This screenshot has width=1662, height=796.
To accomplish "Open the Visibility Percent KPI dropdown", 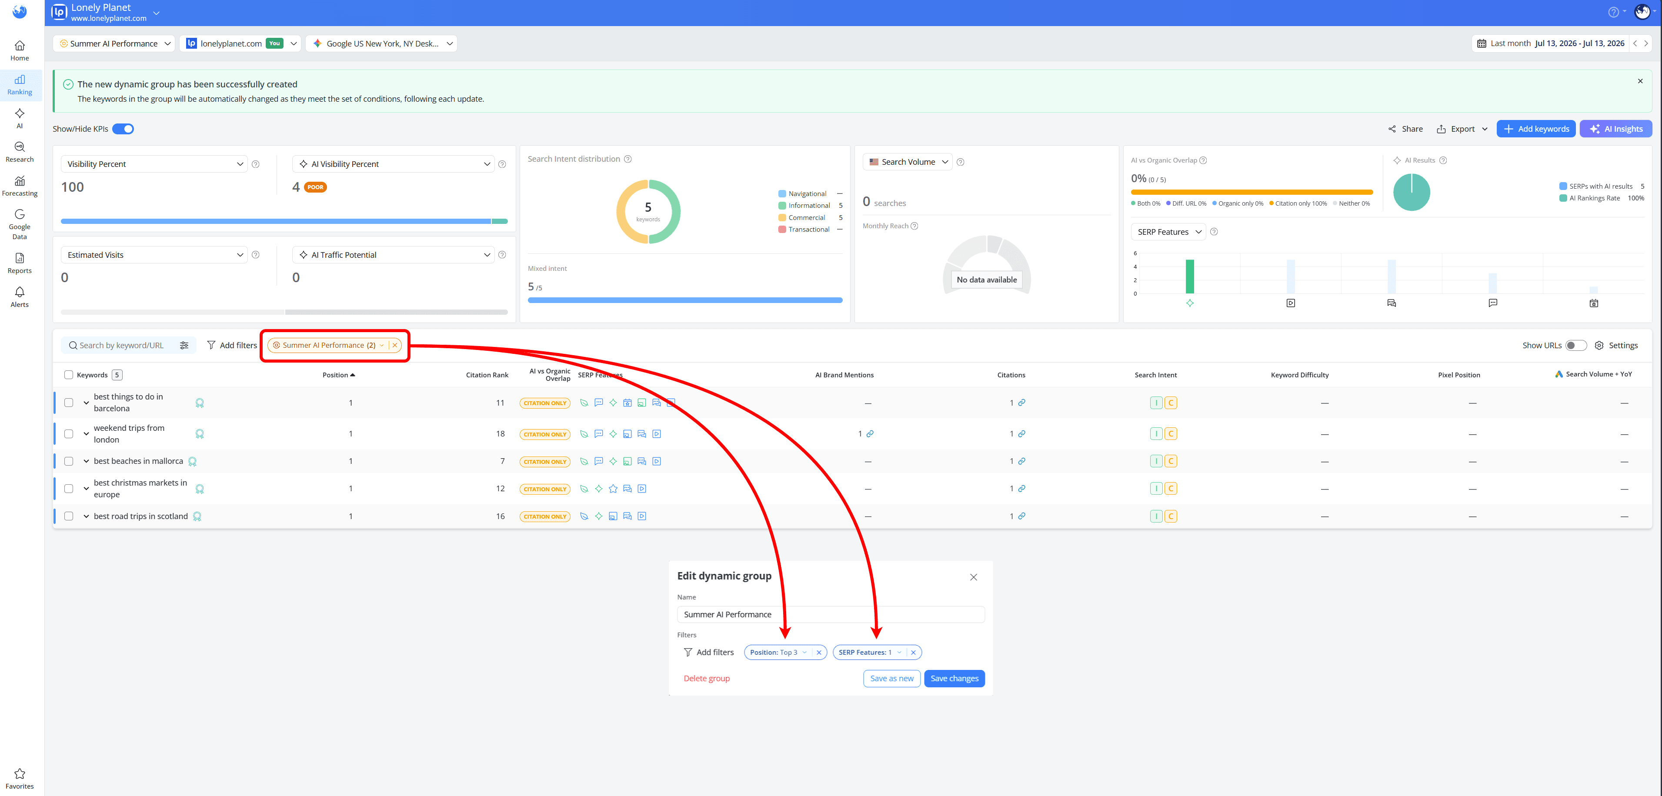I will point(154,164).
